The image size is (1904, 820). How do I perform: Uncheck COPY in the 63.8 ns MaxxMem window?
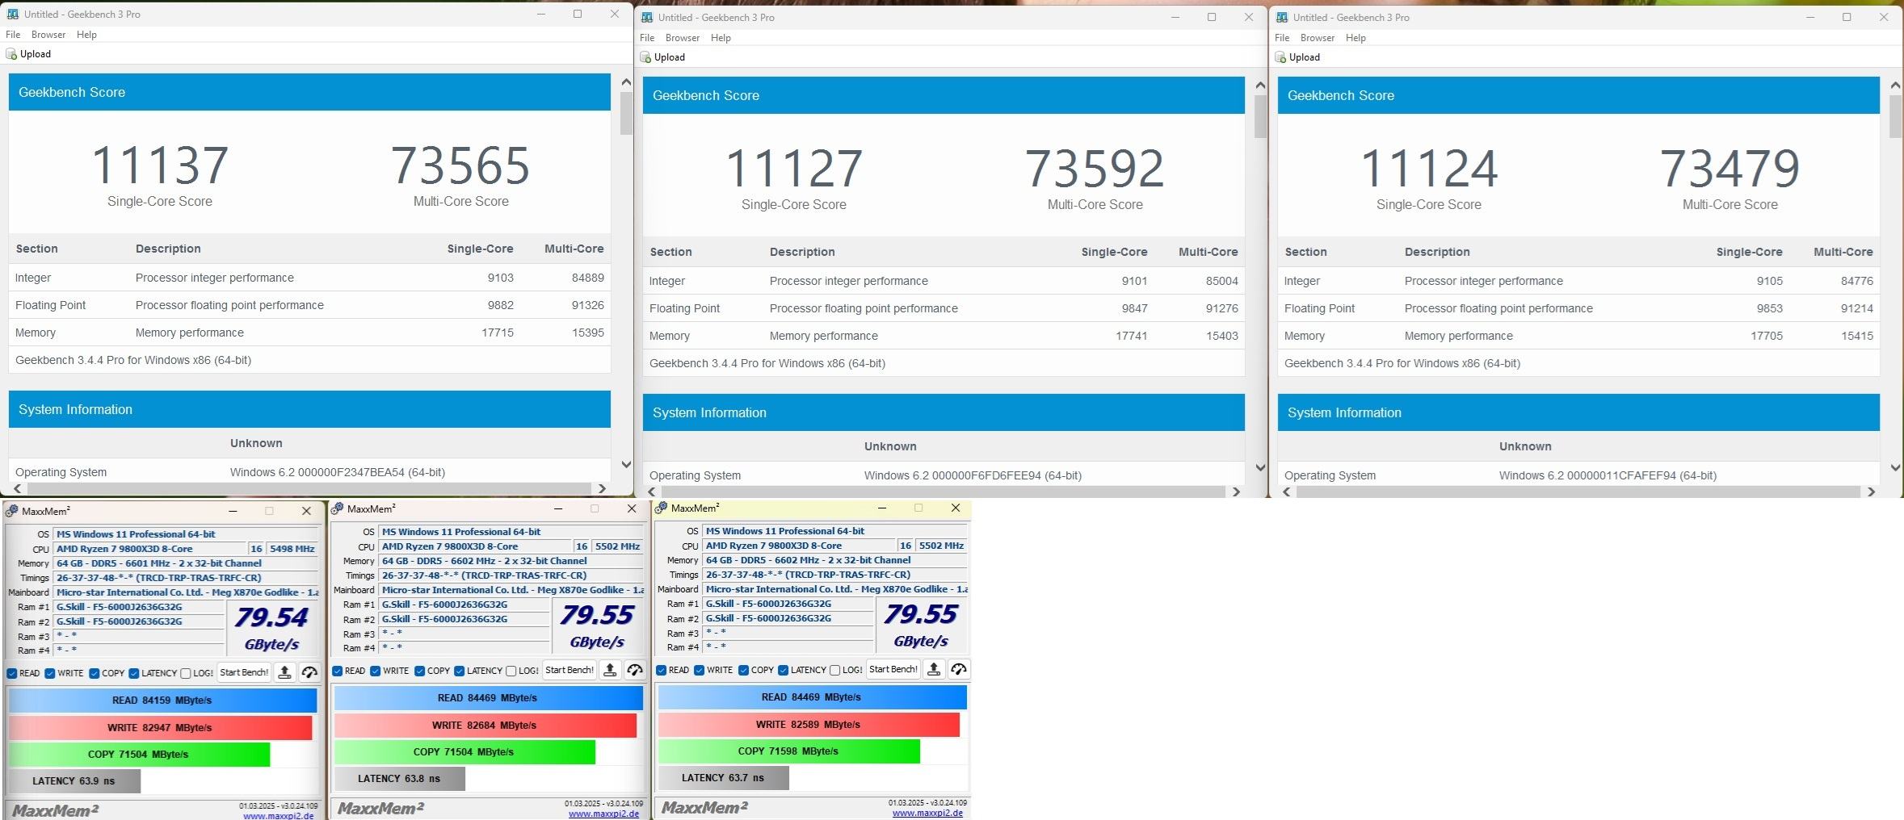[420, 671]
